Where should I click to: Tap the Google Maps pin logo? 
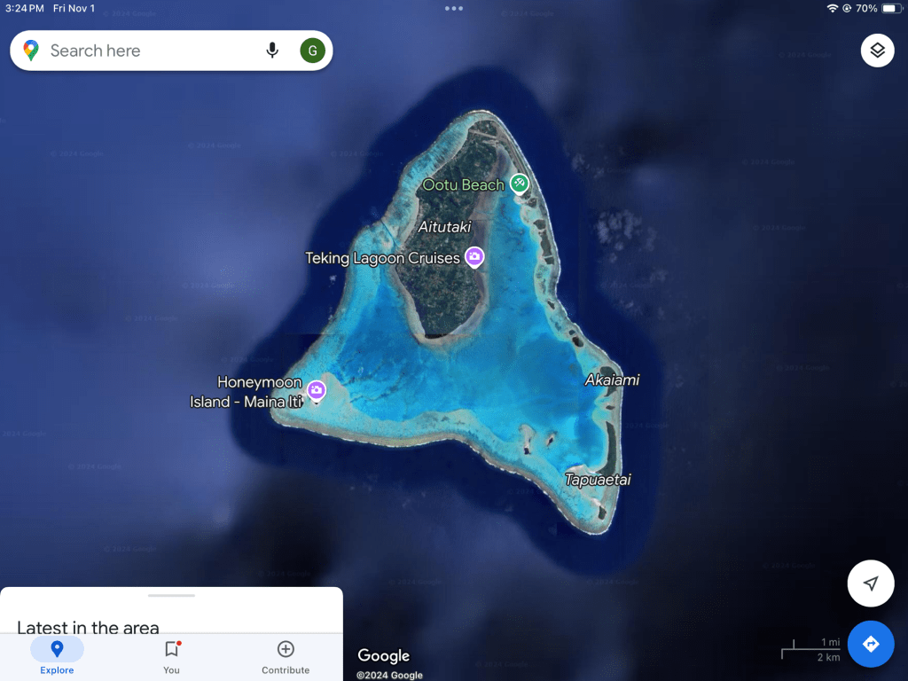tap(31, 51)
